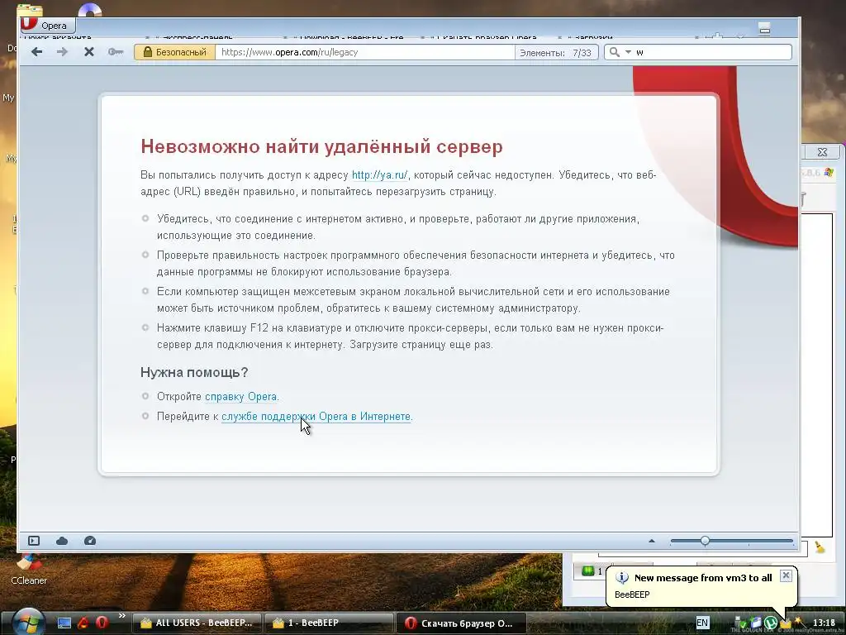Open the BeeBEEP tray icon

785,623
